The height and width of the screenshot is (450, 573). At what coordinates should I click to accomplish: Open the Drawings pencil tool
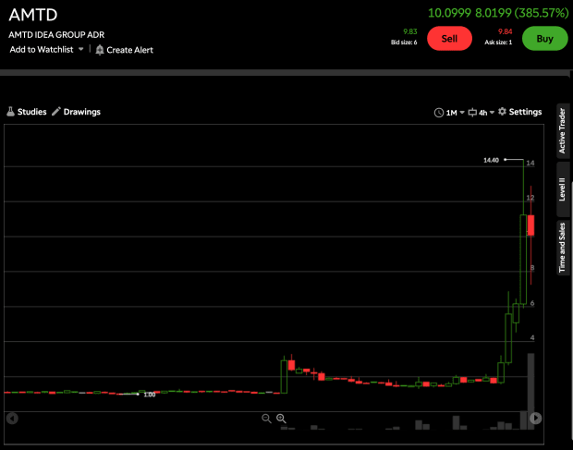(x=55, y=112)
